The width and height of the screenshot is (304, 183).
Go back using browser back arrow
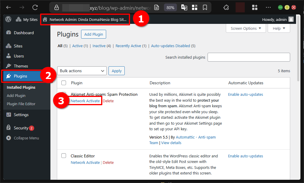pos(9,8)
